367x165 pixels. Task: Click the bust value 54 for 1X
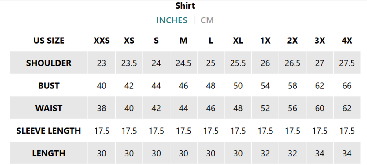click(265, 86)
